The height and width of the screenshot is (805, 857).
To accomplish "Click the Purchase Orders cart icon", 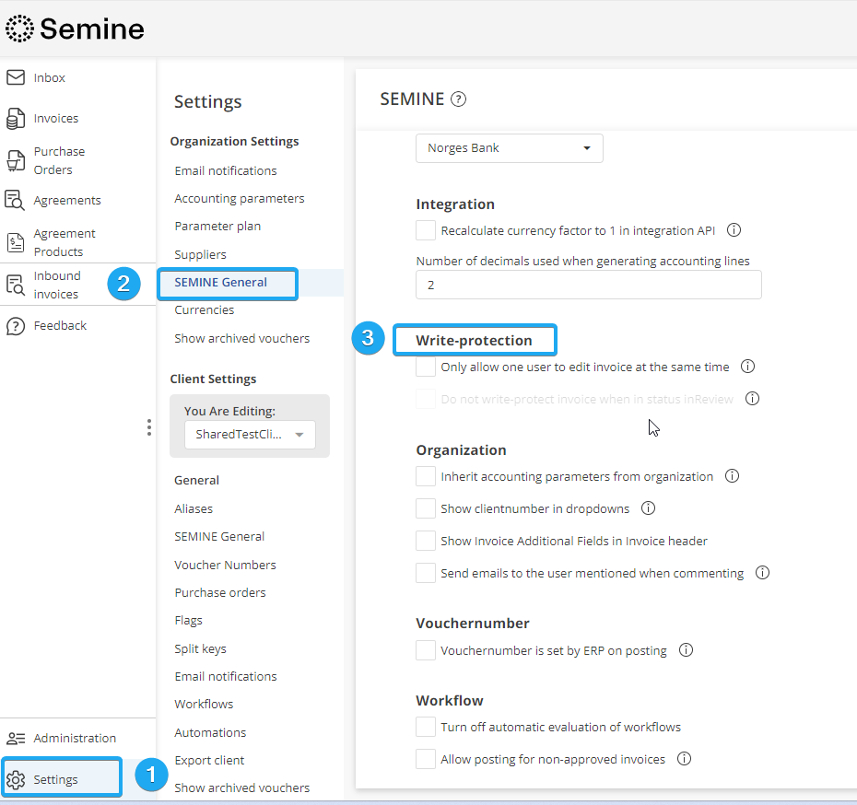I will pyautogui.click(x=16, y=160).
